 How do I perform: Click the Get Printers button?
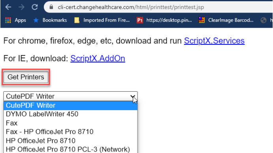26,77
